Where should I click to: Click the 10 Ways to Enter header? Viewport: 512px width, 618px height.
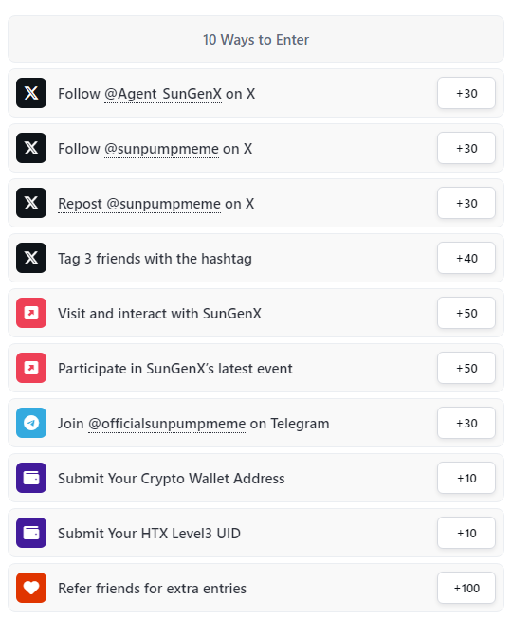pyautogui.click(x=256, y=39)
